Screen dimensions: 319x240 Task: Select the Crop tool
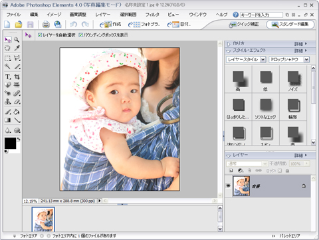(x=17, y=76)
